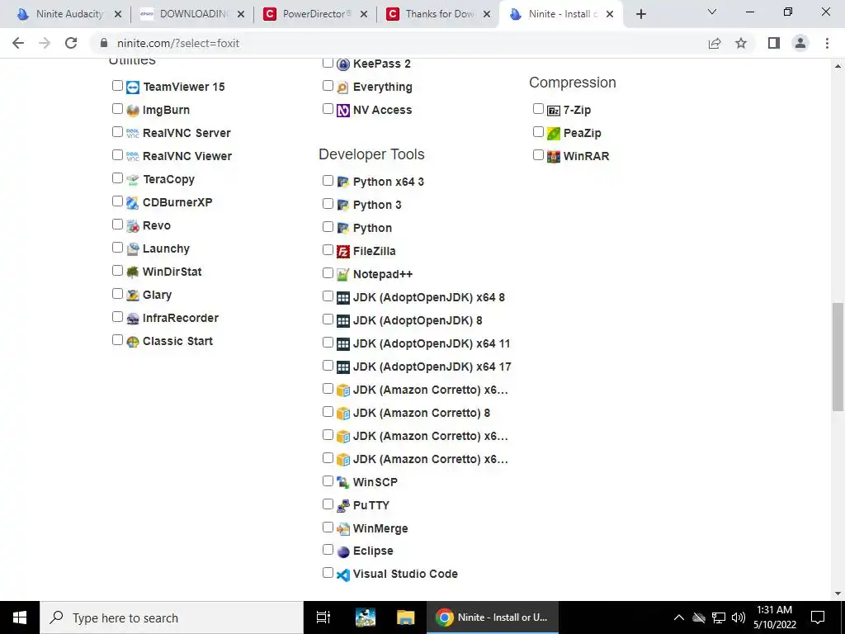
Task: Click the Everything search icon
Action: pos(343,88)
